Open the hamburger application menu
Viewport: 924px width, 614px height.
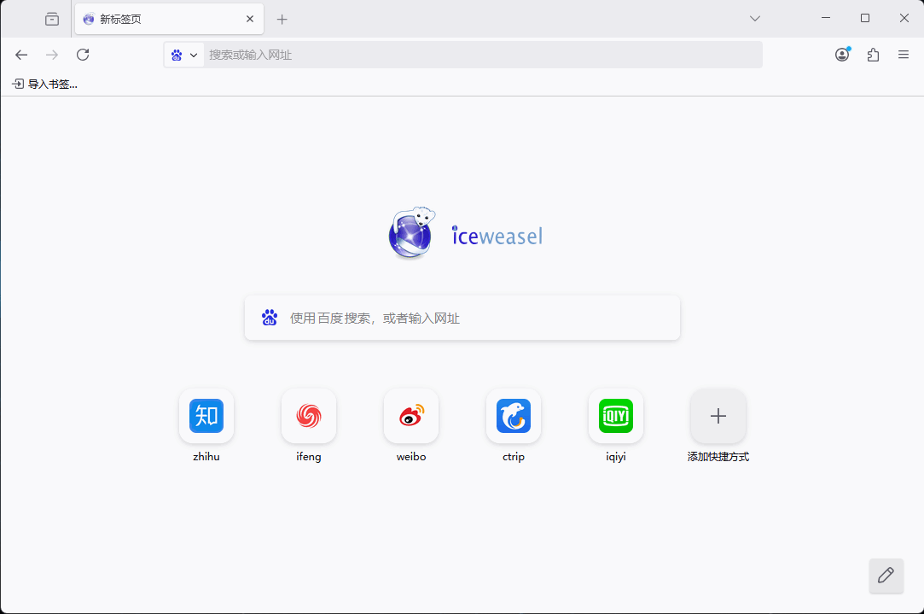pyautogui.click(x=904, y=55)
